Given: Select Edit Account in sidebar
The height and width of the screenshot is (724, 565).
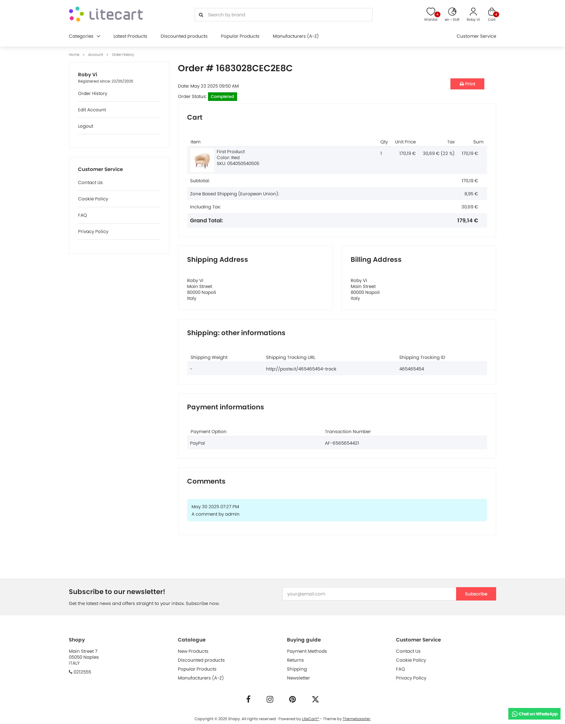Looking at the screenshot, I should tap(92, 110).
